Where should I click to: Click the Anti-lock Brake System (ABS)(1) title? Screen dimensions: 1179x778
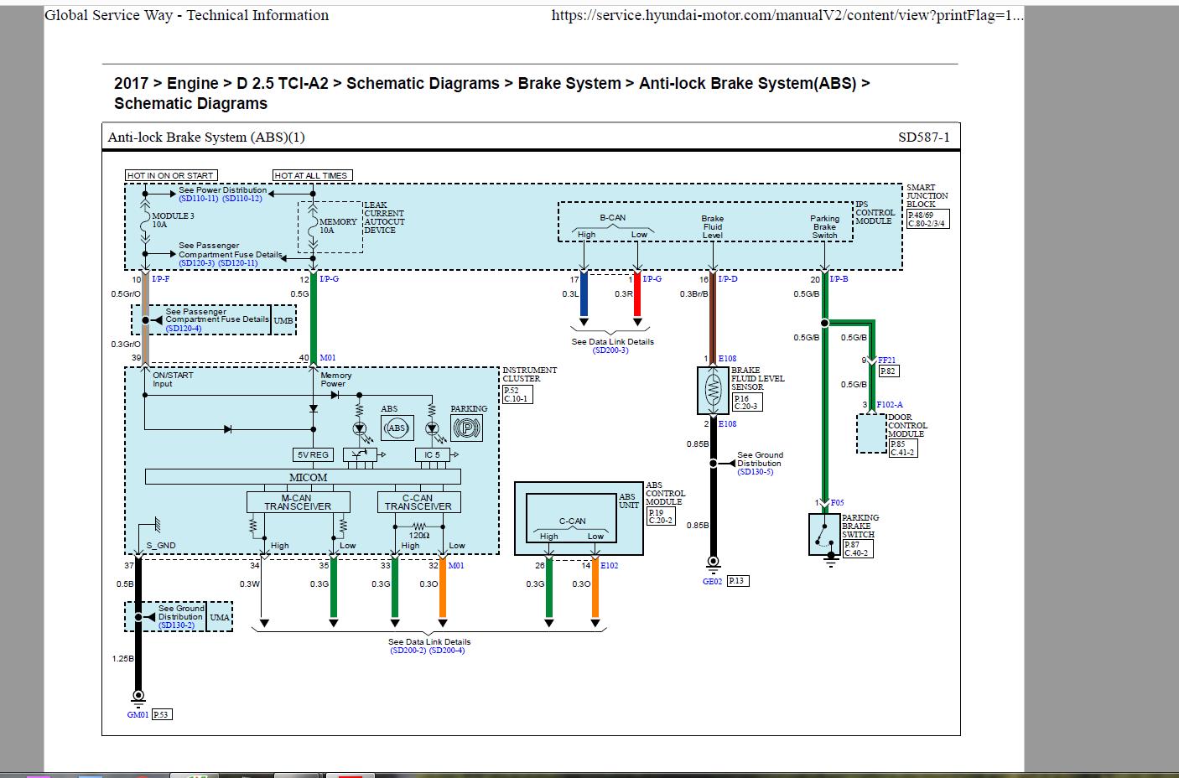point(206,137)
